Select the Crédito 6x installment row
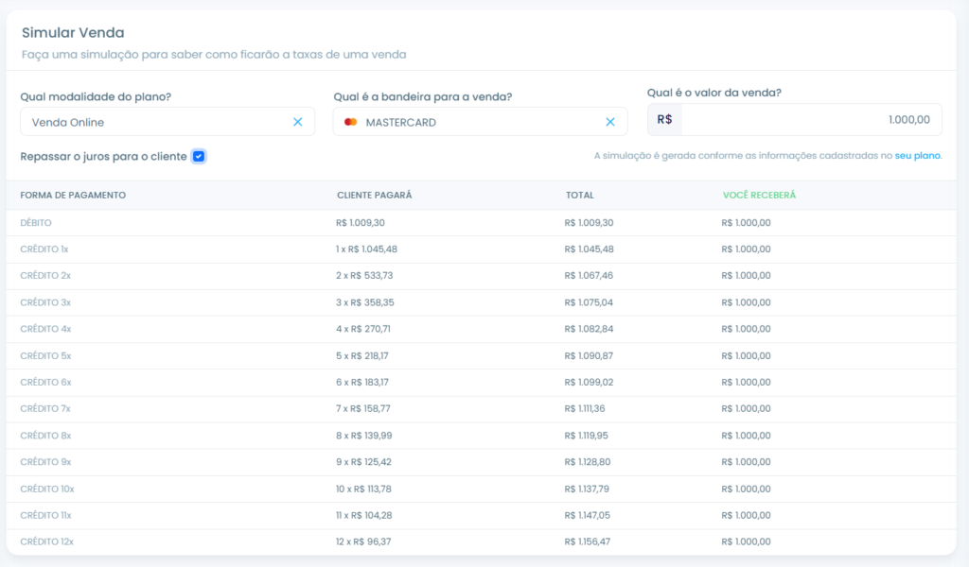The width and height of the screenshot is (969, 567). [44, 382]
